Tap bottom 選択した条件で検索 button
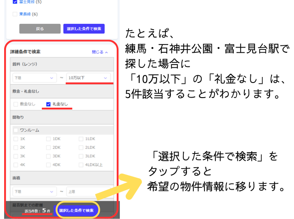294x219 pixels. pos(76,210)
